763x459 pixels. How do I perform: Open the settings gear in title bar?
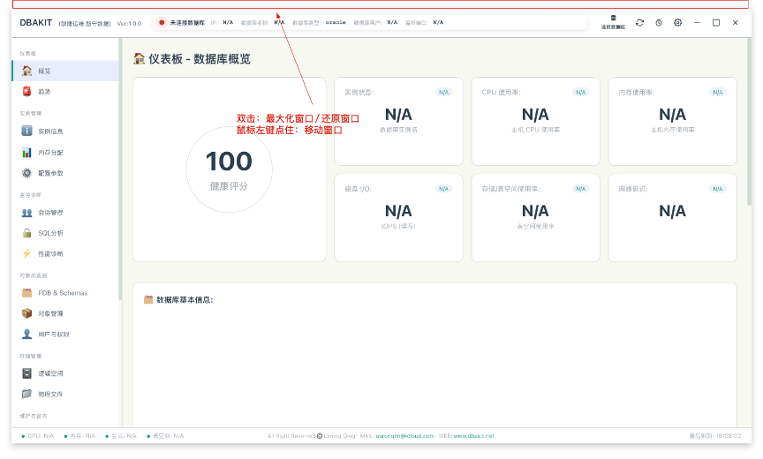[678, 22]
